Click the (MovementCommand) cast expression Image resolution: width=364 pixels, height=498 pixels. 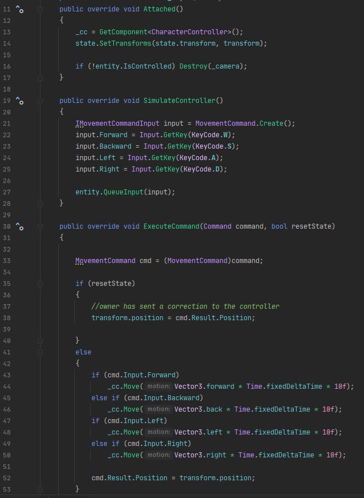pyautogui.click(x=197, y=261)
